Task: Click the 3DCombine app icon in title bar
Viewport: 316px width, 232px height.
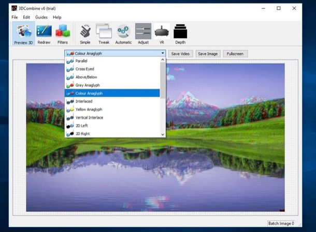Action: pos(14,8)
